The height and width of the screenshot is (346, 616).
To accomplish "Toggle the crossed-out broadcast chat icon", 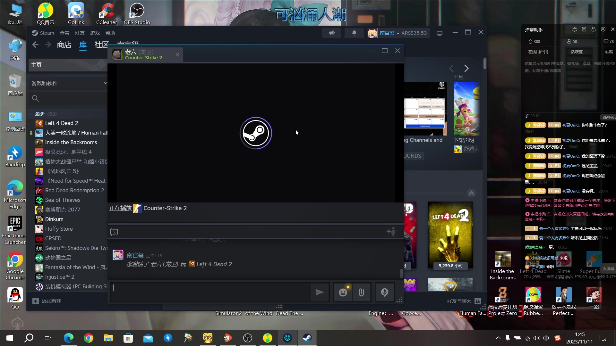I will click(114, 232).
